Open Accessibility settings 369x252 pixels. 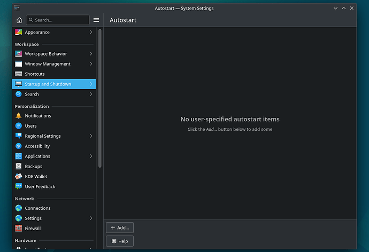54,146
